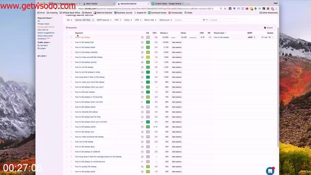Open the Intercom chat widget
The height and width of the screenshot is (175, 311).
pyautogui.click(x=270, y=171)
